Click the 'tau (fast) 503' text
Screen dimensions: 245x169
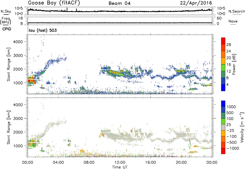click(43, 30)
